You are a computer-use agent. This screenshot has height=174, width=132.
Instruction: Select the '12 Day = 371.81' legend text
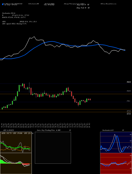(x=10, y=5)
